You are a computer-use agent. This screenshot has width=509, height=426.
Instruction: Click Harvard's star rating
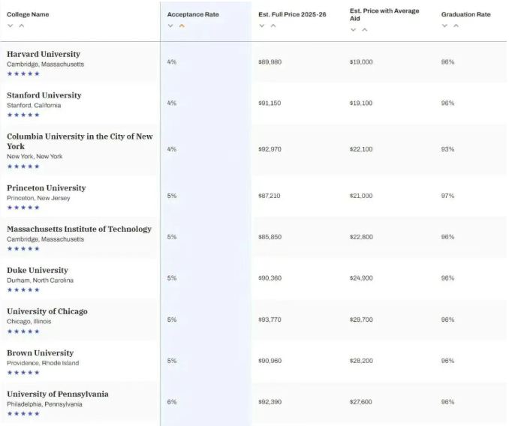pyautogui.click(x=23, y=73)
